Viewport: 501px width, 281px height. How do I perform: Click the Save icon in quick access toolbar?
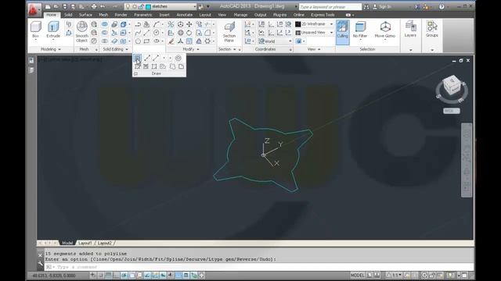click(x=64, y=7)
